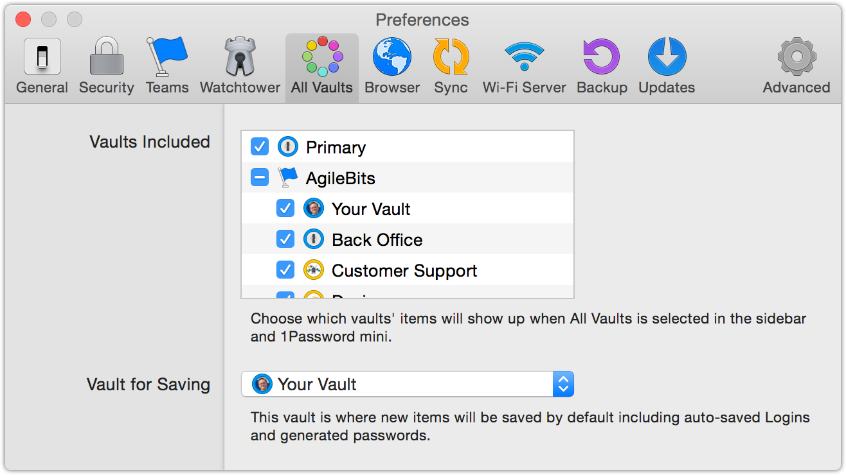Open Browser globe preferences

392,66
